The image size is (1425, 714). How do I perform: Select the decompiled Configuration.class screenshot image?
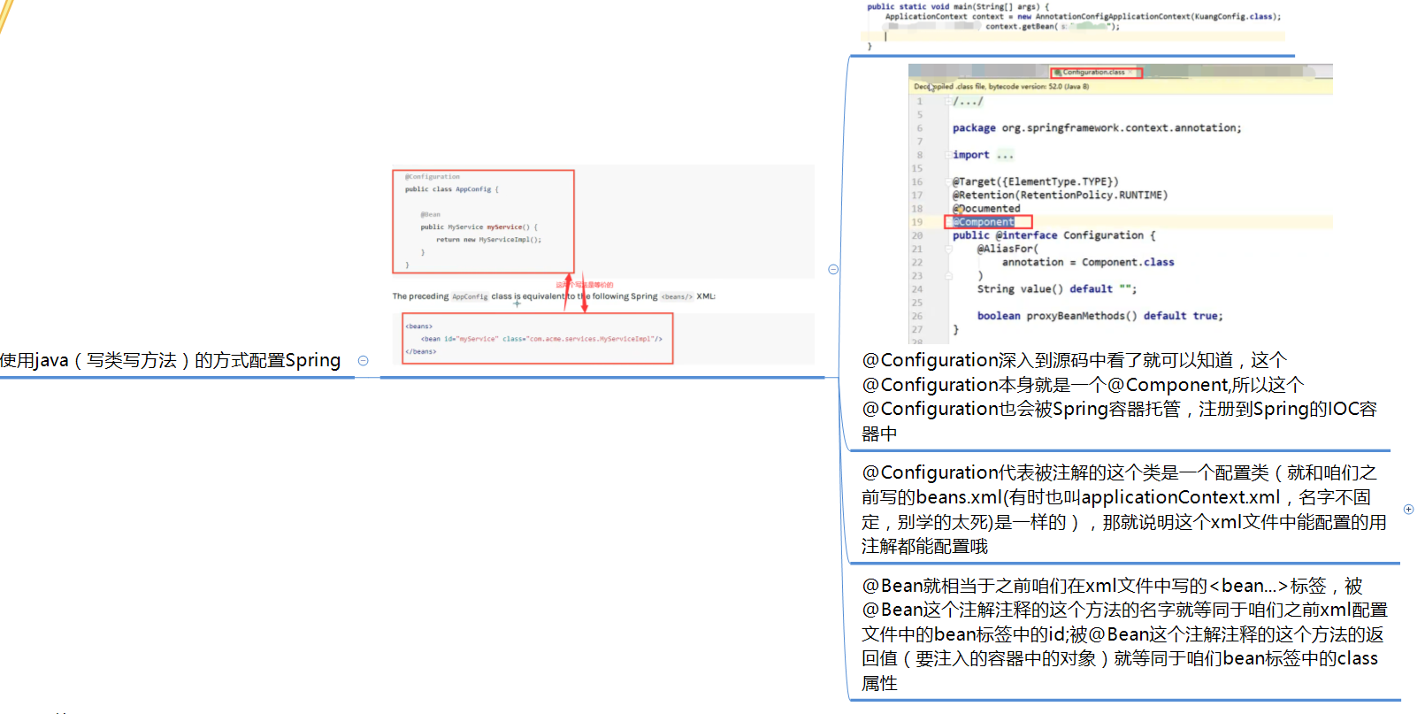[1120, 203]
